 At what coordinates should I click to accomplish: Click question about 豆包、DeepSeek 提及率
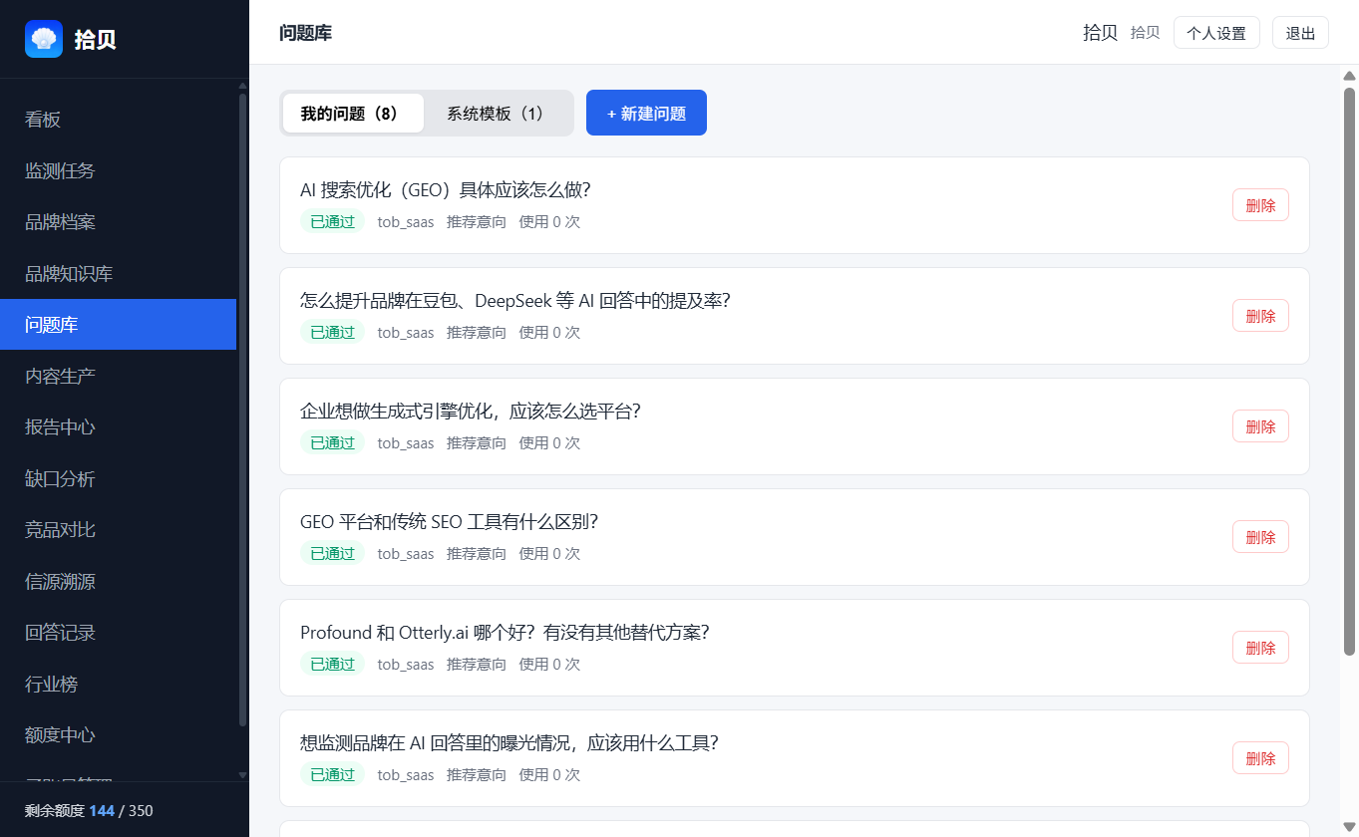(x=514, y=301)
